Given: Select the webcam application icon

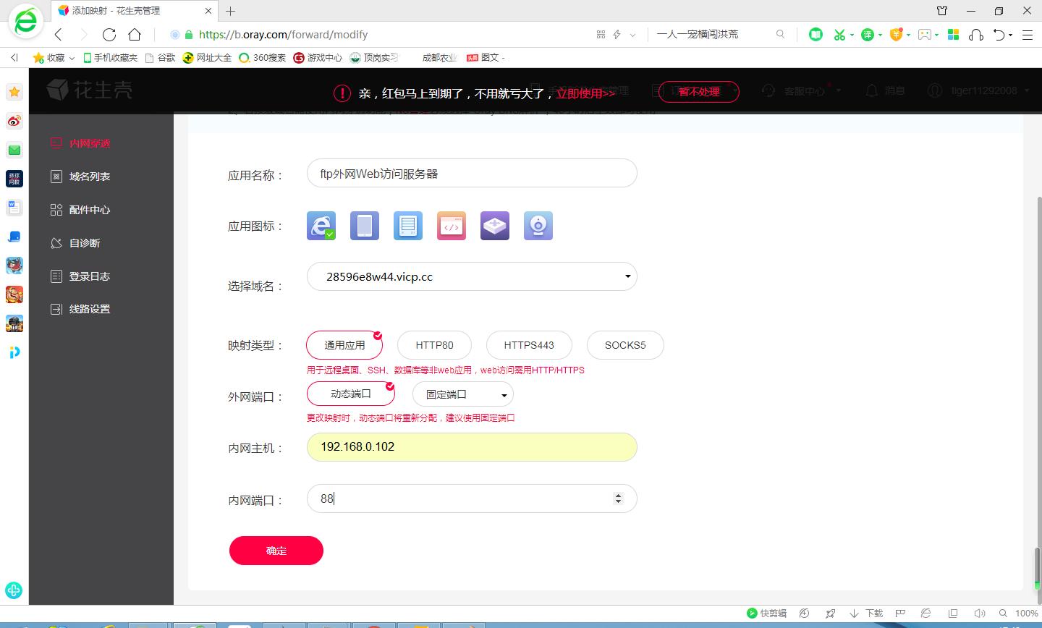Looking at the screenshot, I should point(538,225).
